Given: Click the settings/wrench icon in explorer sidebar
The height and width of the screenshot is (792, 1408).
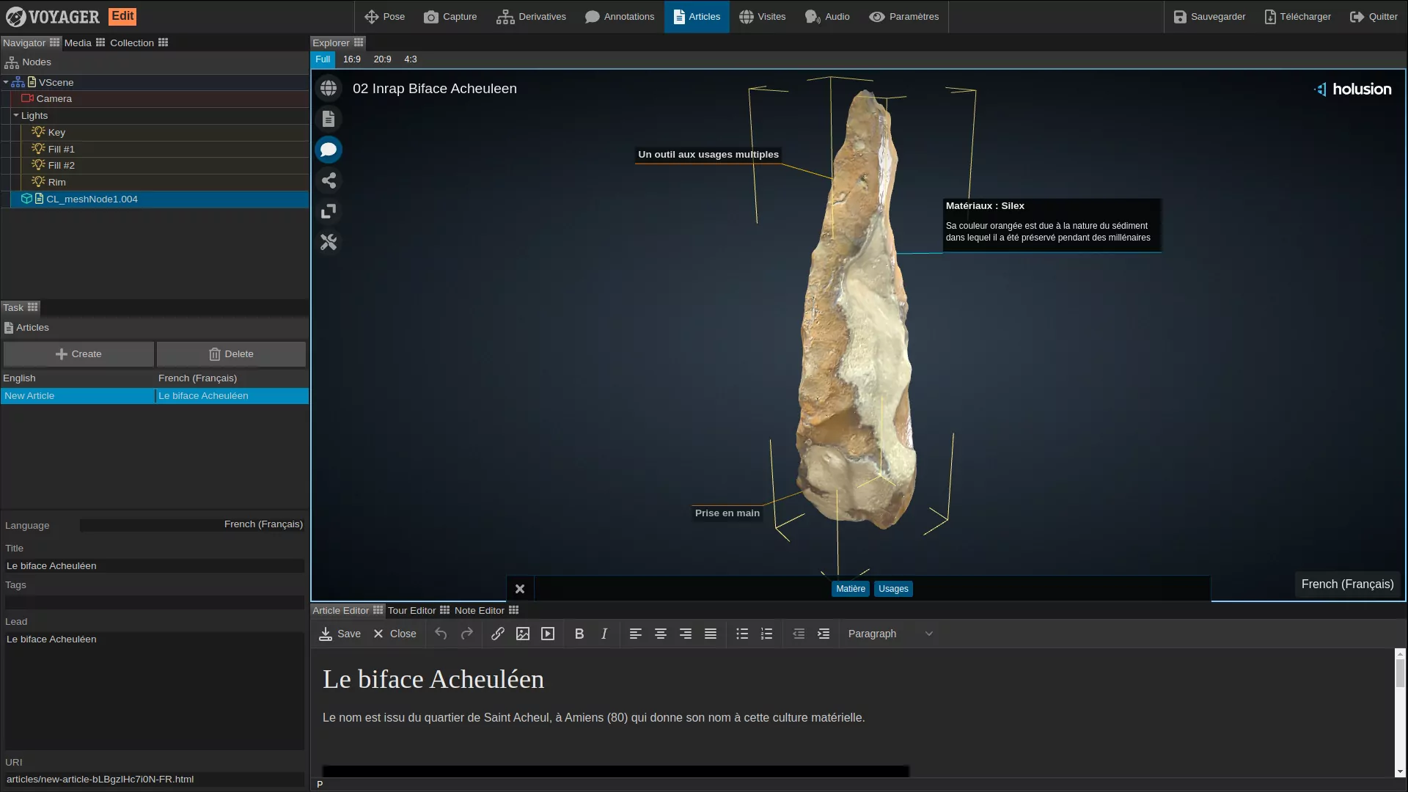Looking at the screenshot, I should pos(329,242).
